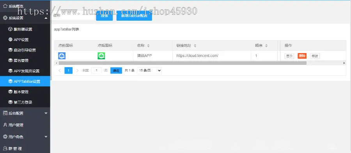The height and width of the screenshot is (153, 351).
Task: Click the 新增TabBar配置 button
Action: [134, 16]
